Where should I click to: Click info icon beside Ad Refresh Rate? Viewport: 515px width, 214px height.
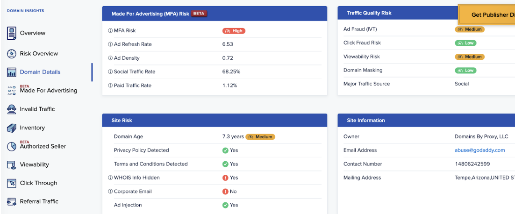tap(110, 44)
